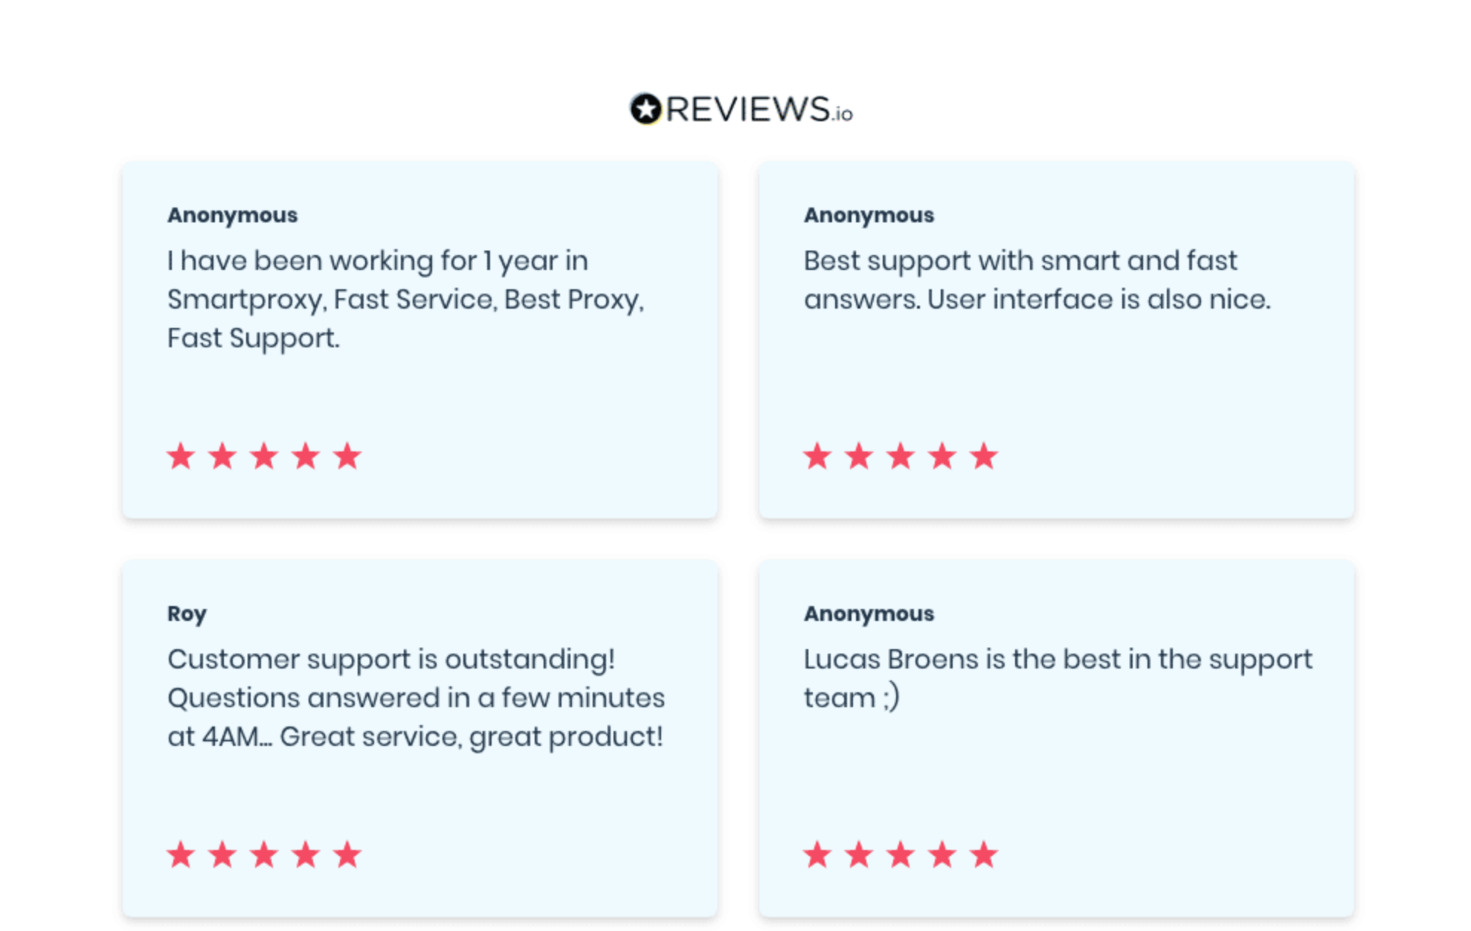Click Anonymous name above the 'Best support' review

click(869, 215)
